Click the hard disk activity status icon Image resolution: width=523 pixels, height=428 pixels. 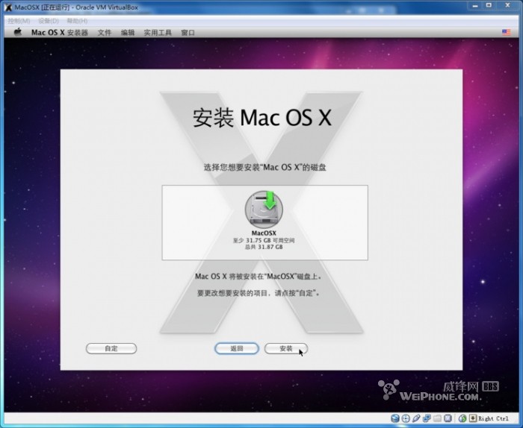pyautogui.click(x=395, y=418)
